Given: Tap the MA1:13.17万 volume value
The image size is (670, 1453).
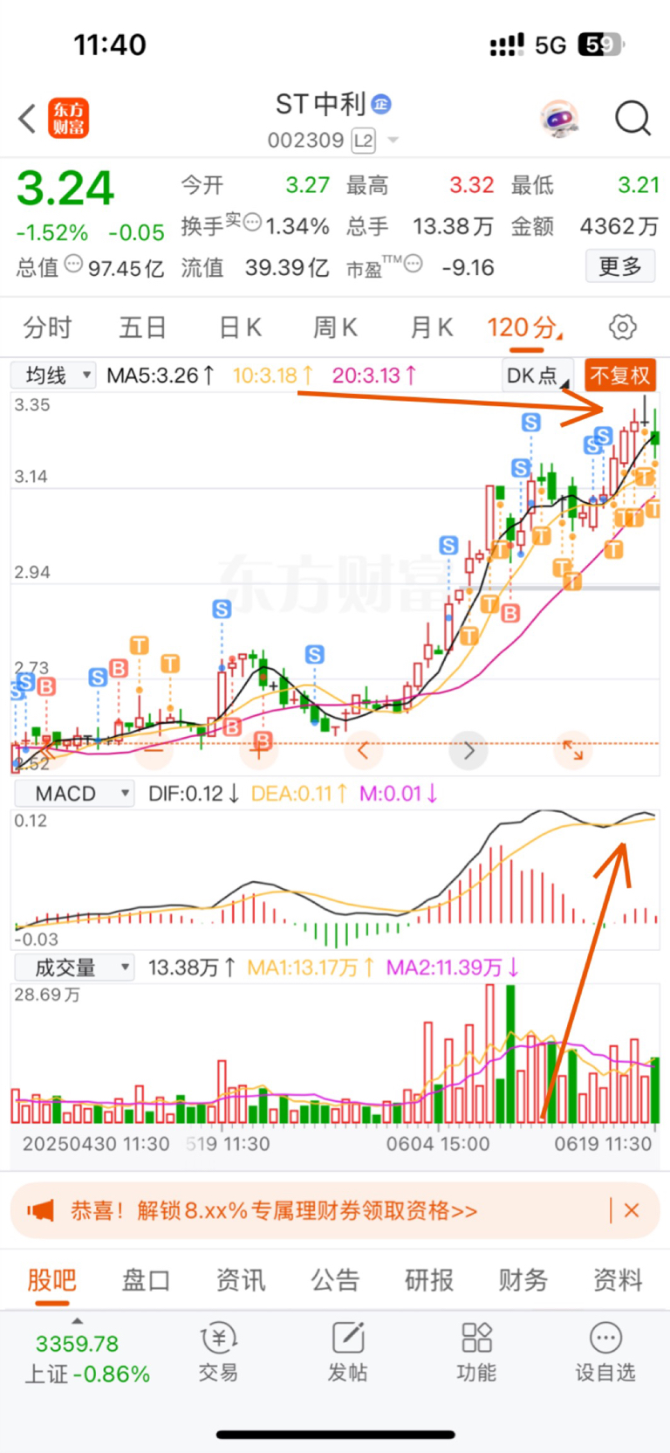Looking at the screenshot, I should click(311, 967).
